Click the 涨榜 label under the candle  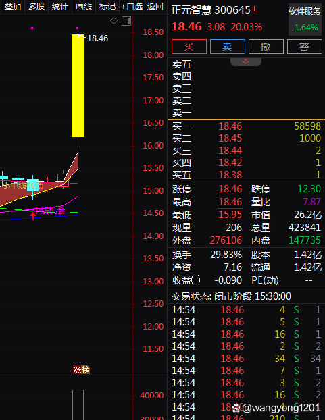click(82, 370)
